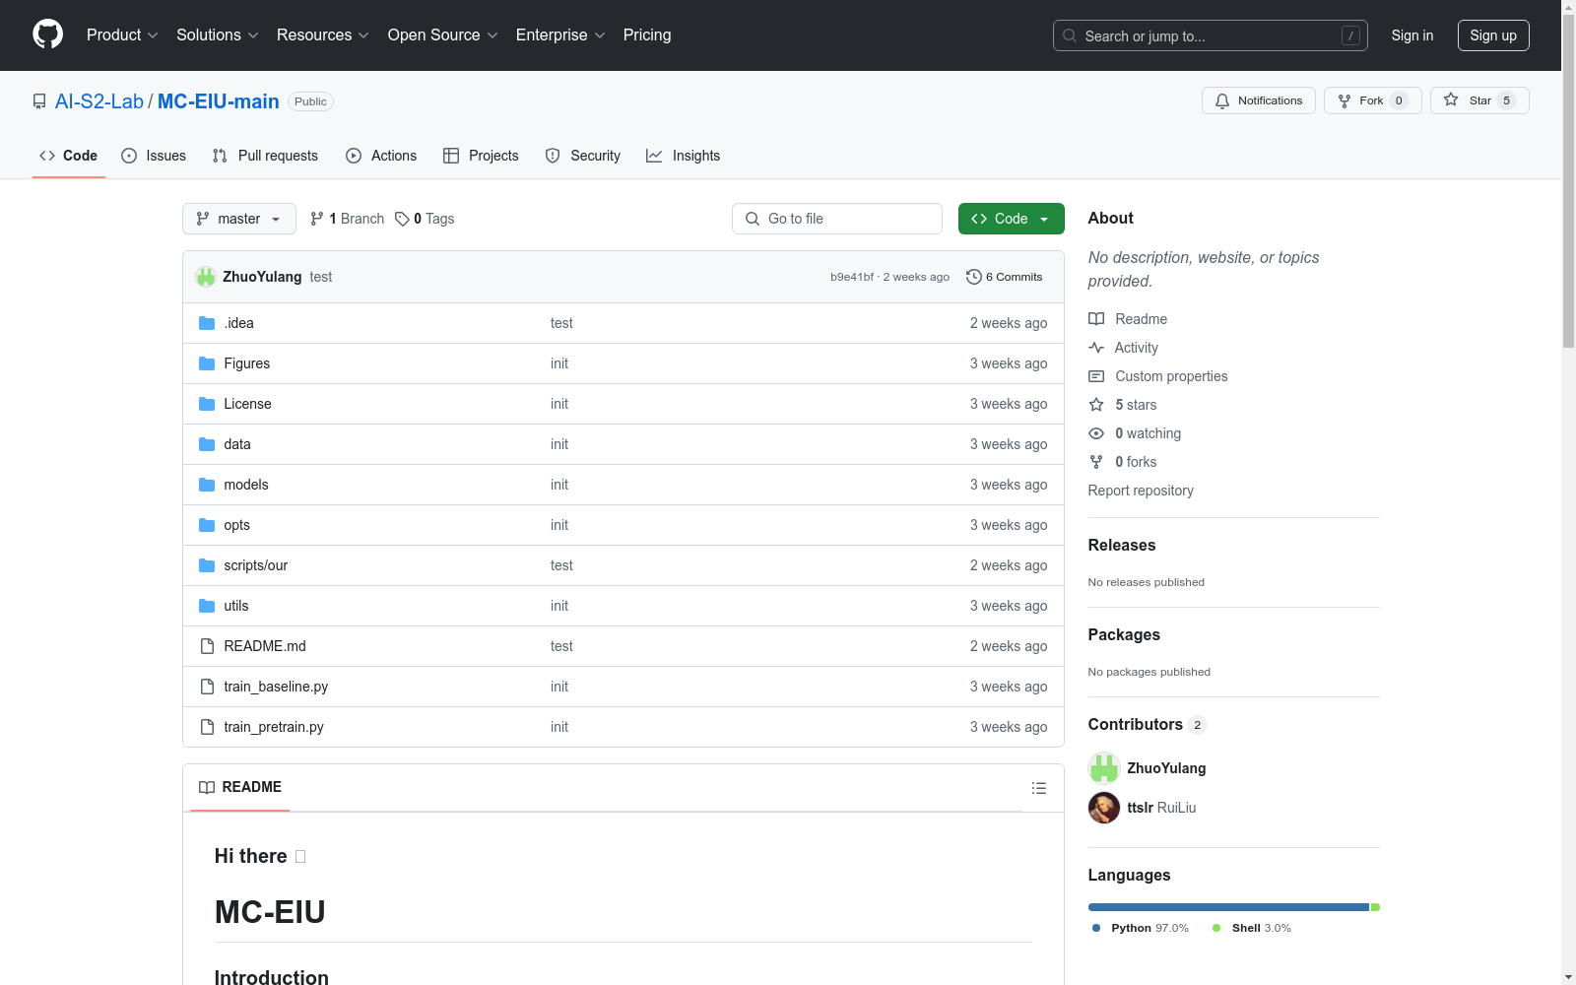Click the Python 97.0% language link

(x=1141, y=928)
